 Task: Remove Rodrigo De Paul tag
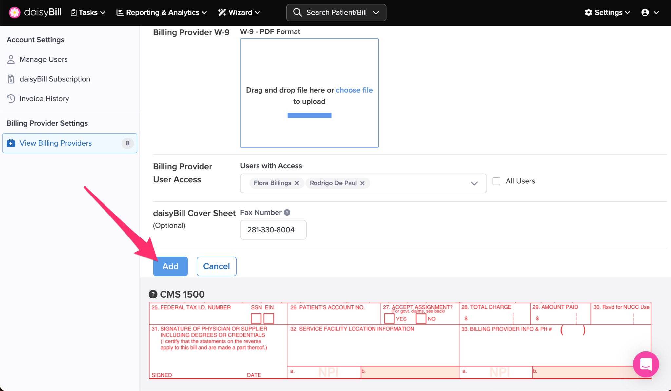coord(362,183)
